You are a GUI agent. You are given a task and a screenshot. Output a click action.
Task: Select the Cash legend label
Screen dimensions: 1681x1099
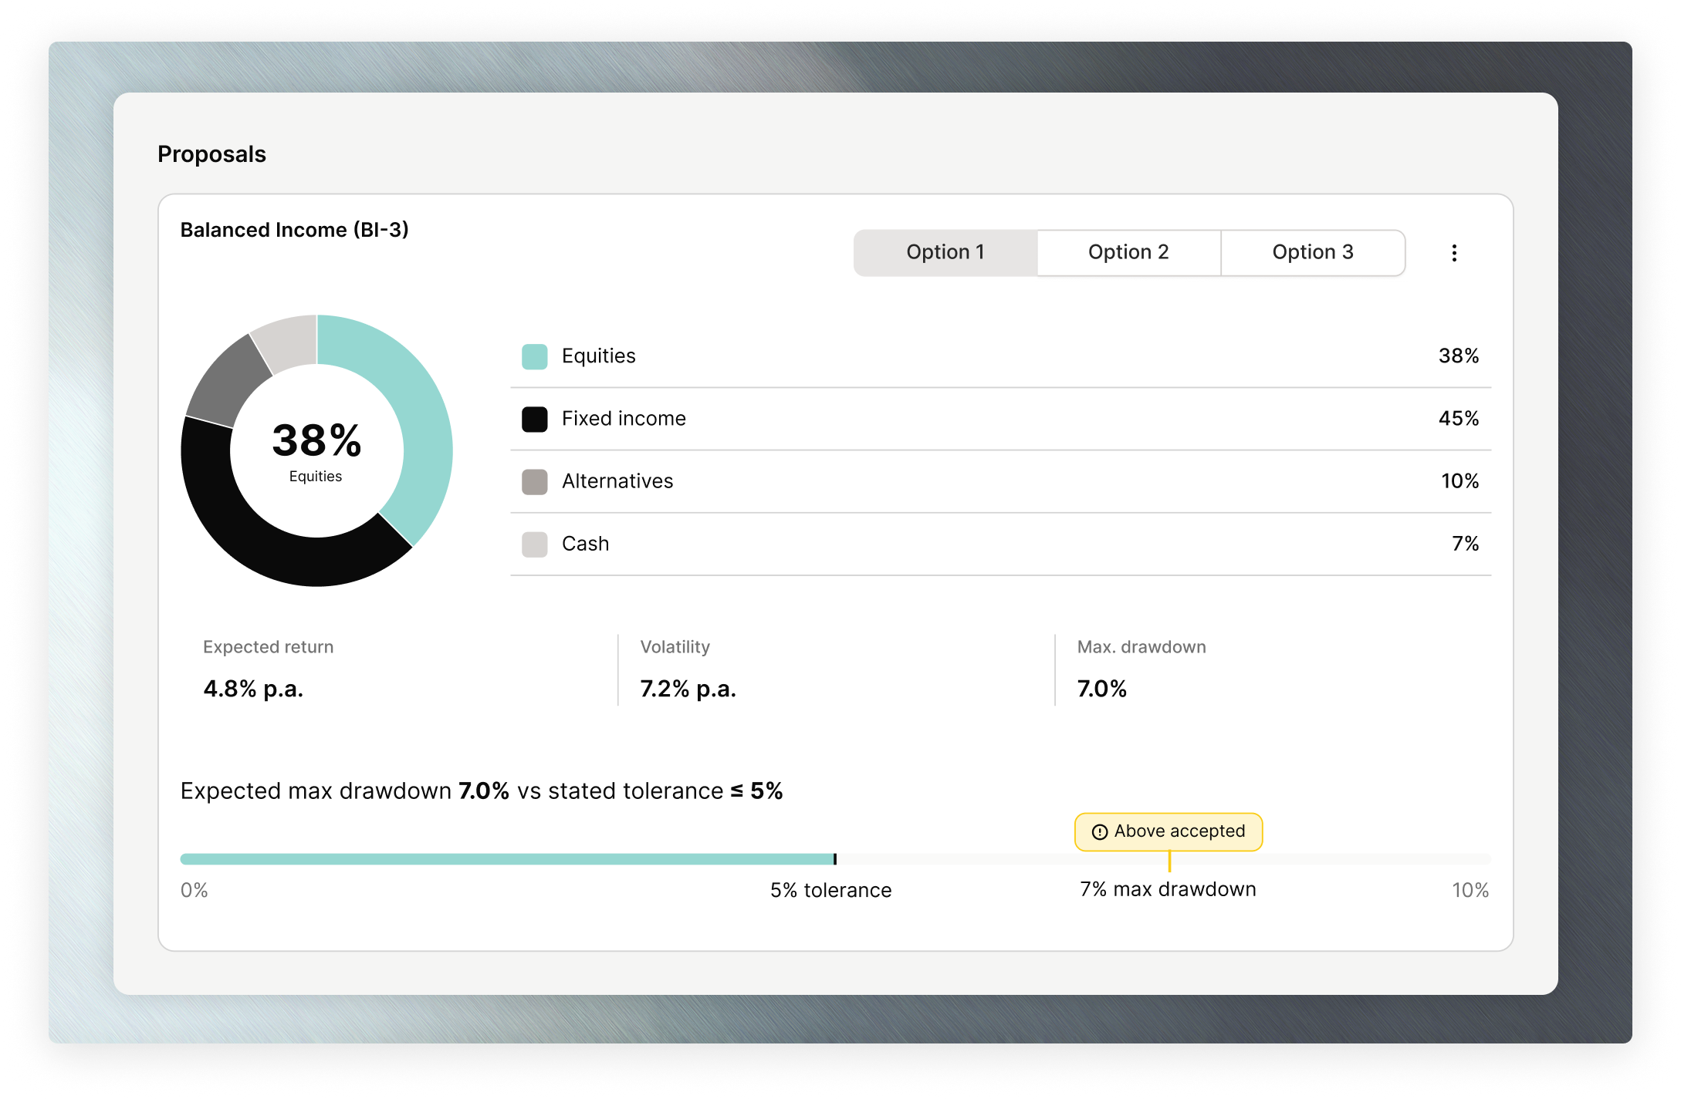click(x=585, y=543)
